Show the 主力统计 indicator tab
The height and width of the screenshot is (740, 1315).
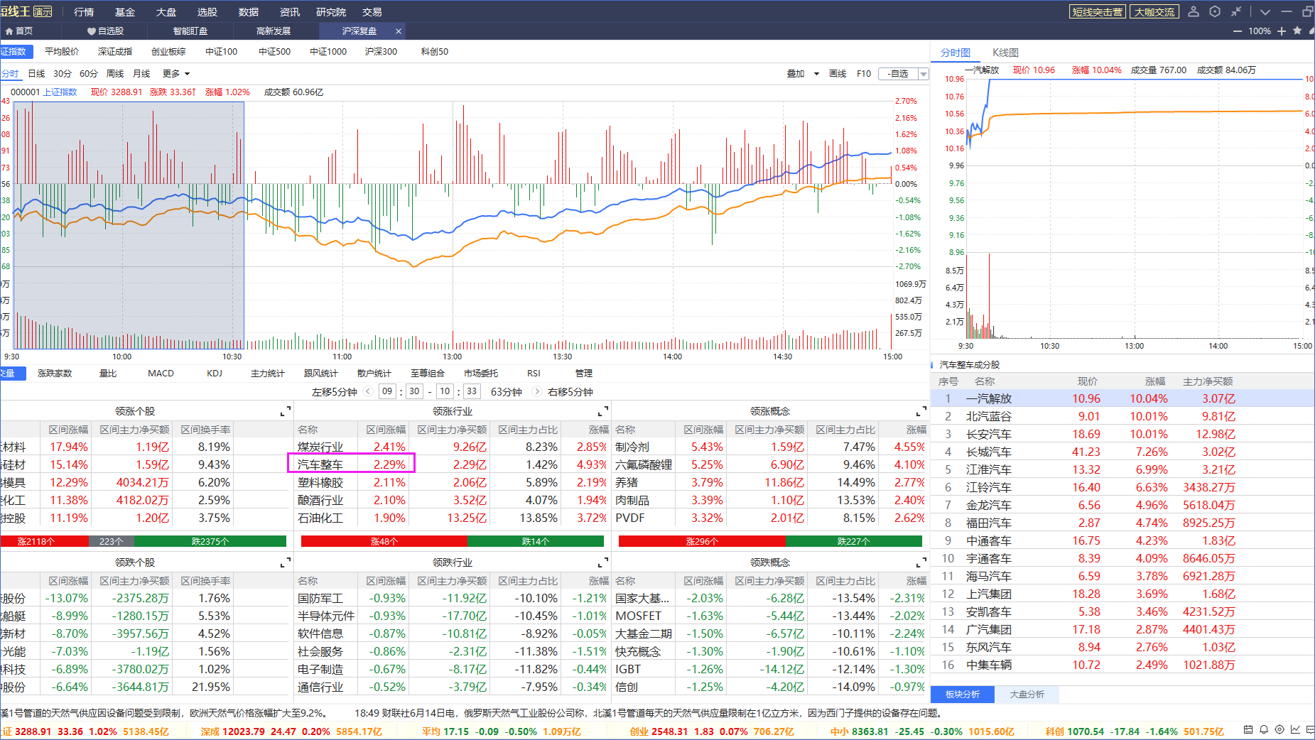pos(267,374)
